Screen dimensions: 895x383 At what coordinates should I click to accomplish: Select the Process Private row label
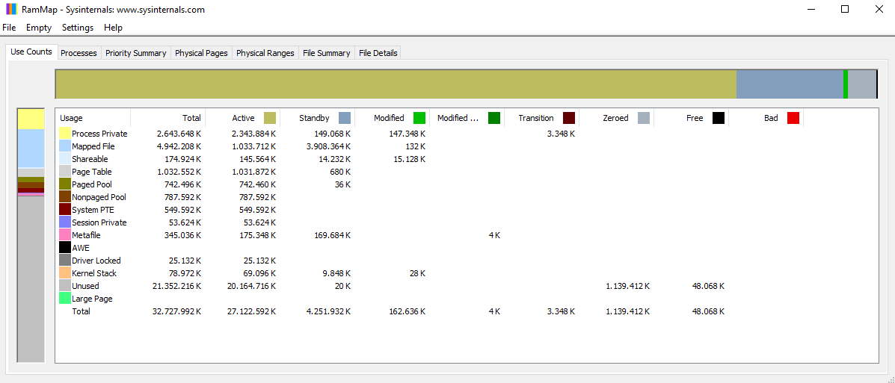(100, 134)
